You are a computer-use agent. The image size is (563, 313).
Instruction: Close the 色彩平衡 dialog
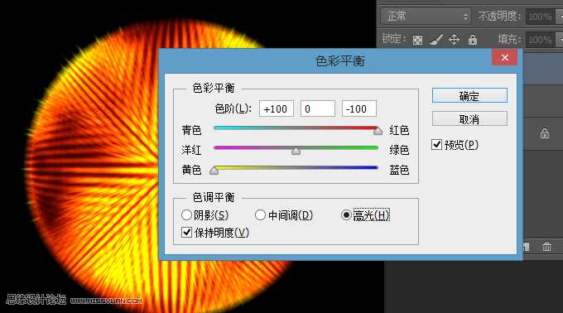coord(504,57)
